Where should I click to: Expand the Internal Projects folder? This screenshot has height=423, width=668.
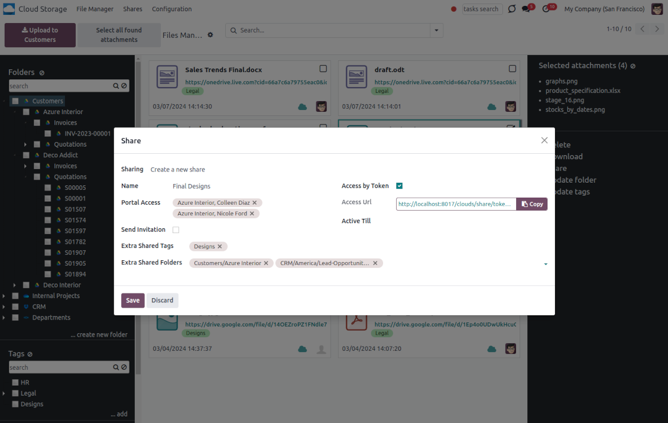point(5,296)
